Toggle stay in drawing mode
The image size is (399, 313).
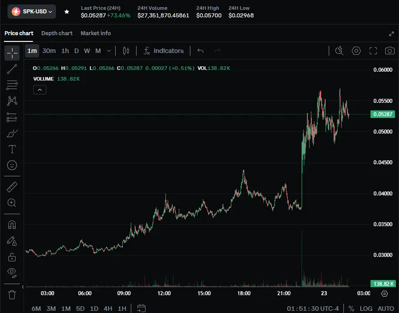point(12,241)
